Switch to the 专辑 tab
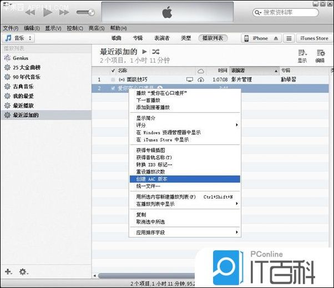 click(x=138, y=38)
